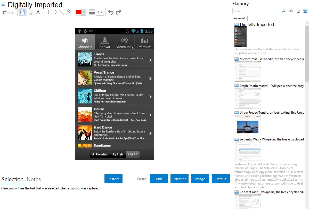The width and height of the screenshot is (309, 209).
Task: Click the icon beside Concept map title
Action: (237, 192)
